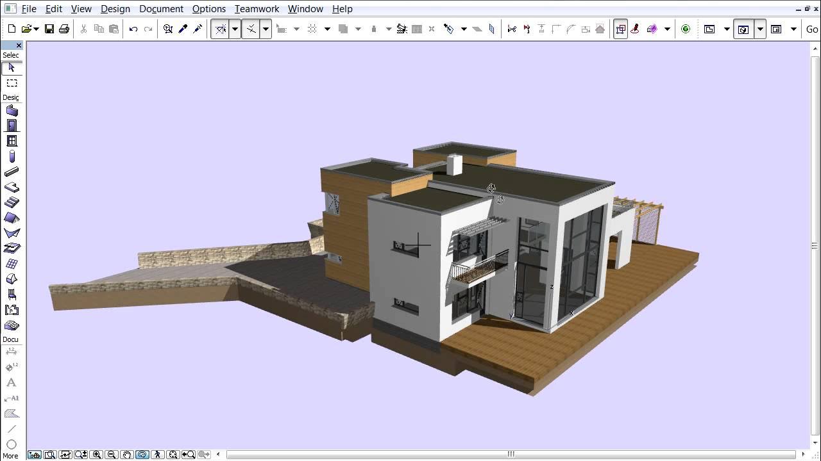Print using the printer icon
821x461 pixels.
64,29
